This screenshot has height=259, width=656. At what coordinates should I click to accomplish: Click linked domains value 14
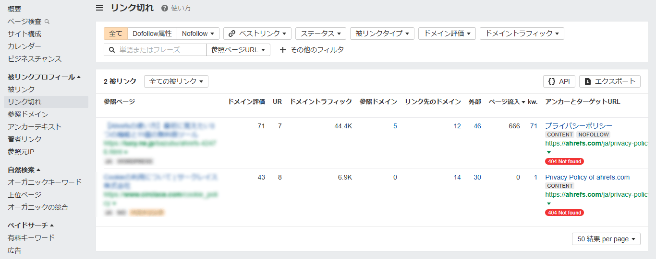pos(457,177)
